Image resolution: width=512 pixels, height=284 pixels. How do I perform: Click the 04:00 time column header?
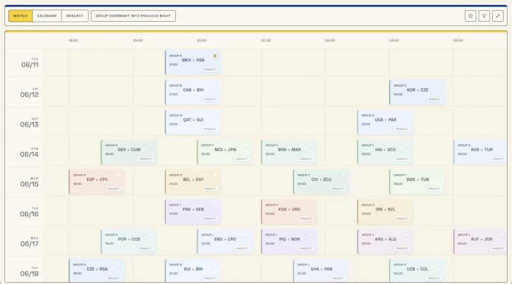click(x=394, y=40)
